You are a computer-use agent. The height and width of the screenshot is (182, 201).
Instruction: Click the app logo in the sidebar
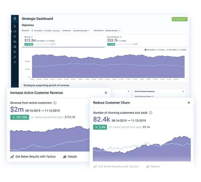(15, 19)
